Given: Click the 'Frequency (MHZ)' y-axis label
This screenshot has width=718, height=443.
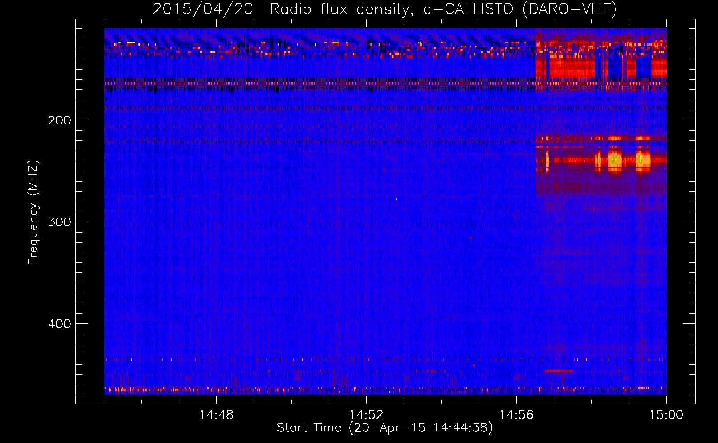Looking at the screenshot, I should [x=33, y=212].
